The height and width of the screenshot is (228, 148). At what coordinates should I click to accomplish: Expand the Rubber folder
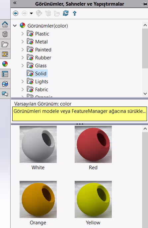pos(23,58)
